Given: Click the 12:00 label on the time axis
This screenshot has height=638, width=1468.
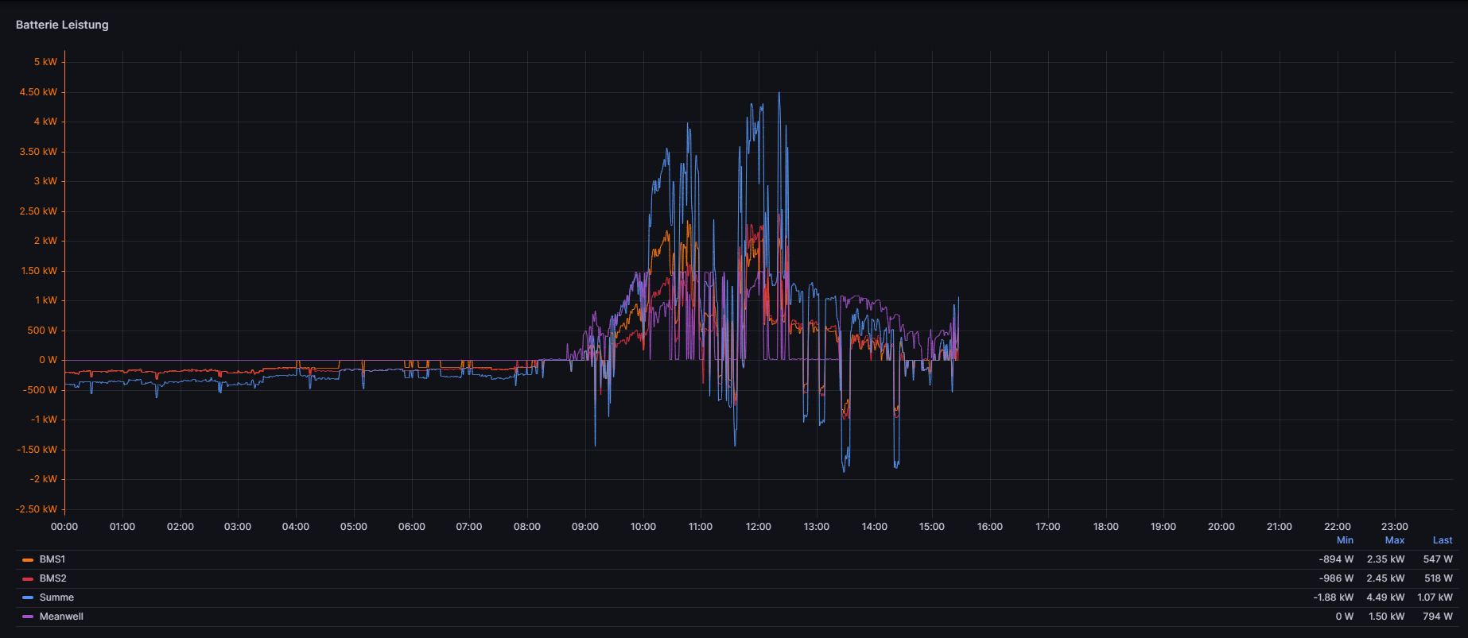Looking at the screenshot, I should 759,527.
